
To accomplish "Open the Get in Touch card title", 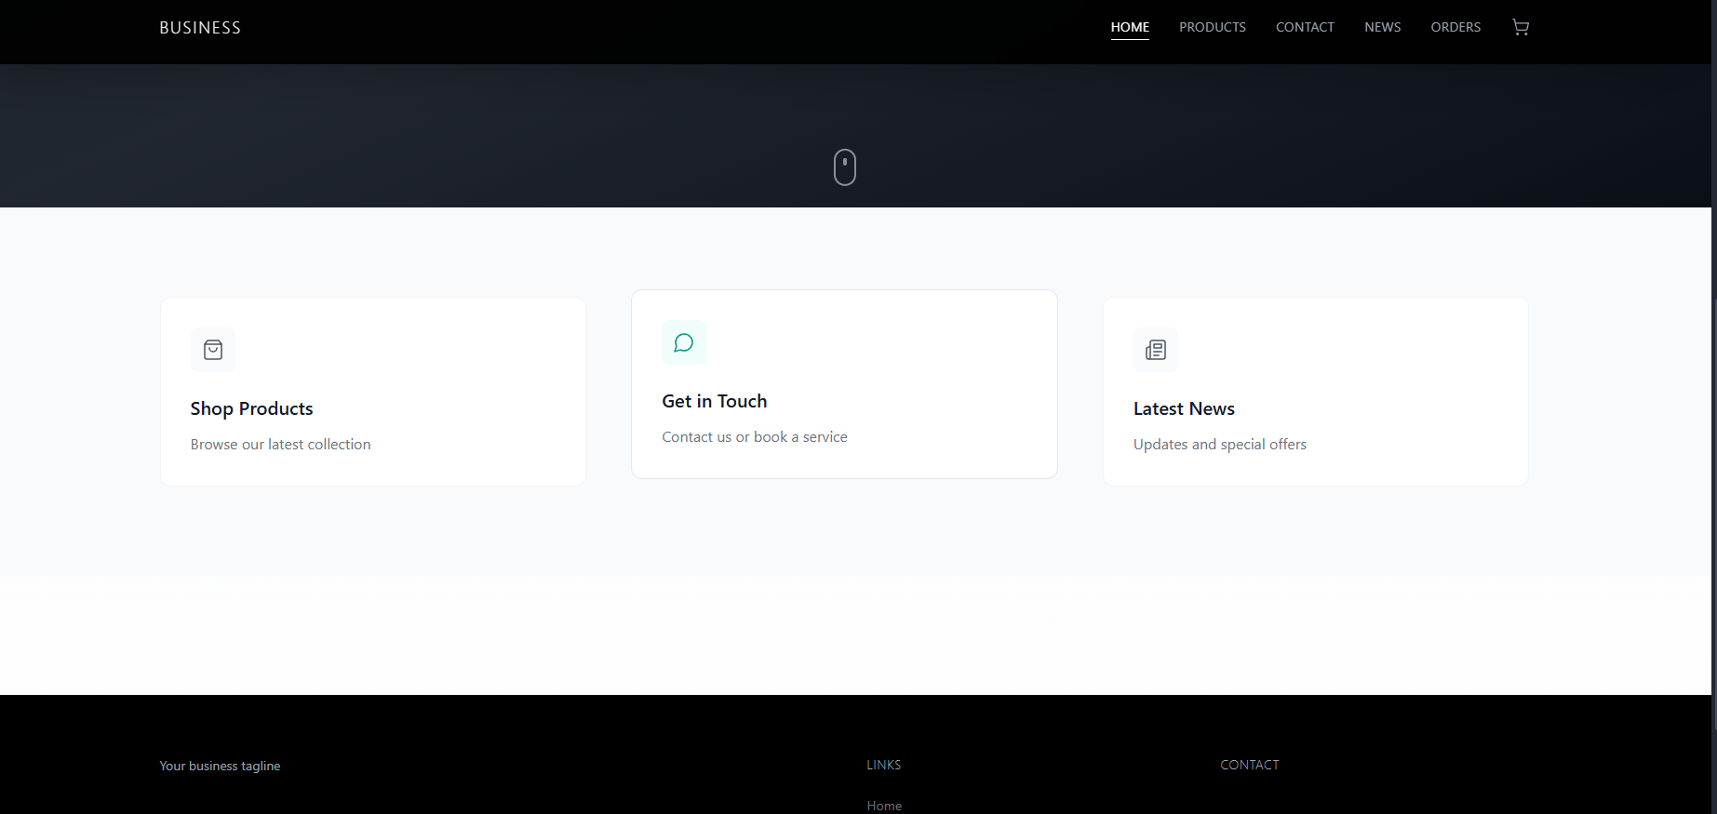I will (x=715, y=401).
